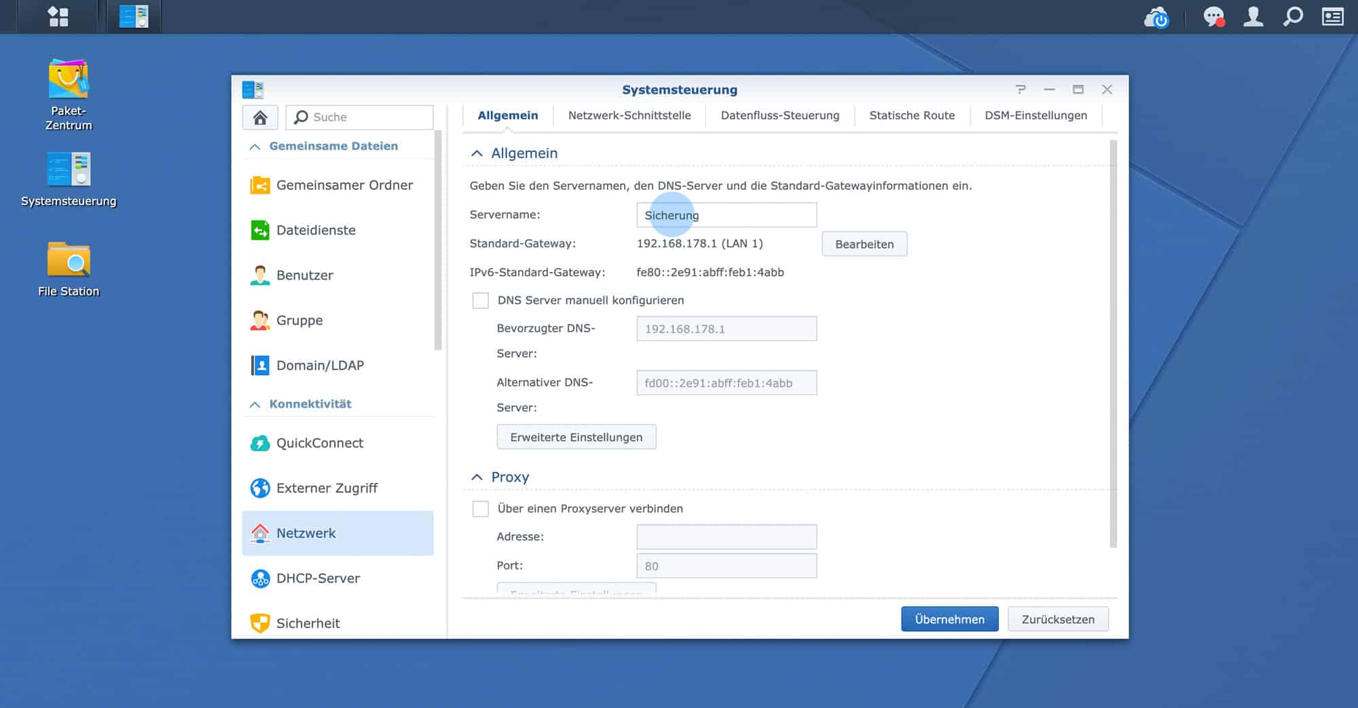This screenshot has width=1358, height=708.
Task: Open Systemsteuerung desktop icon
Action: [69, 179]
